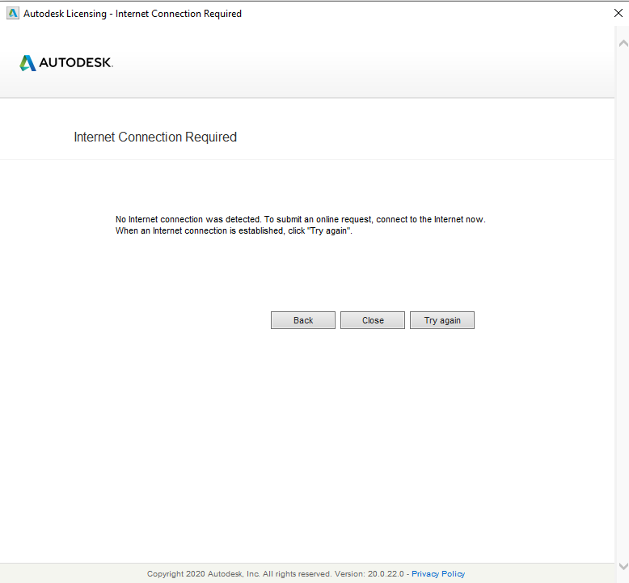629x583 pixels.
Task: Close the Autodesk Licensing window with X
Action: [x=618, y=13]
